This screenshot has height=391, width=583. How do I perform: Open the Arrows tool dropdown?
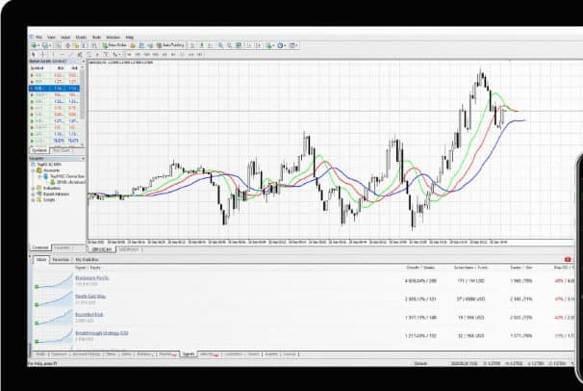coord(119,54)
